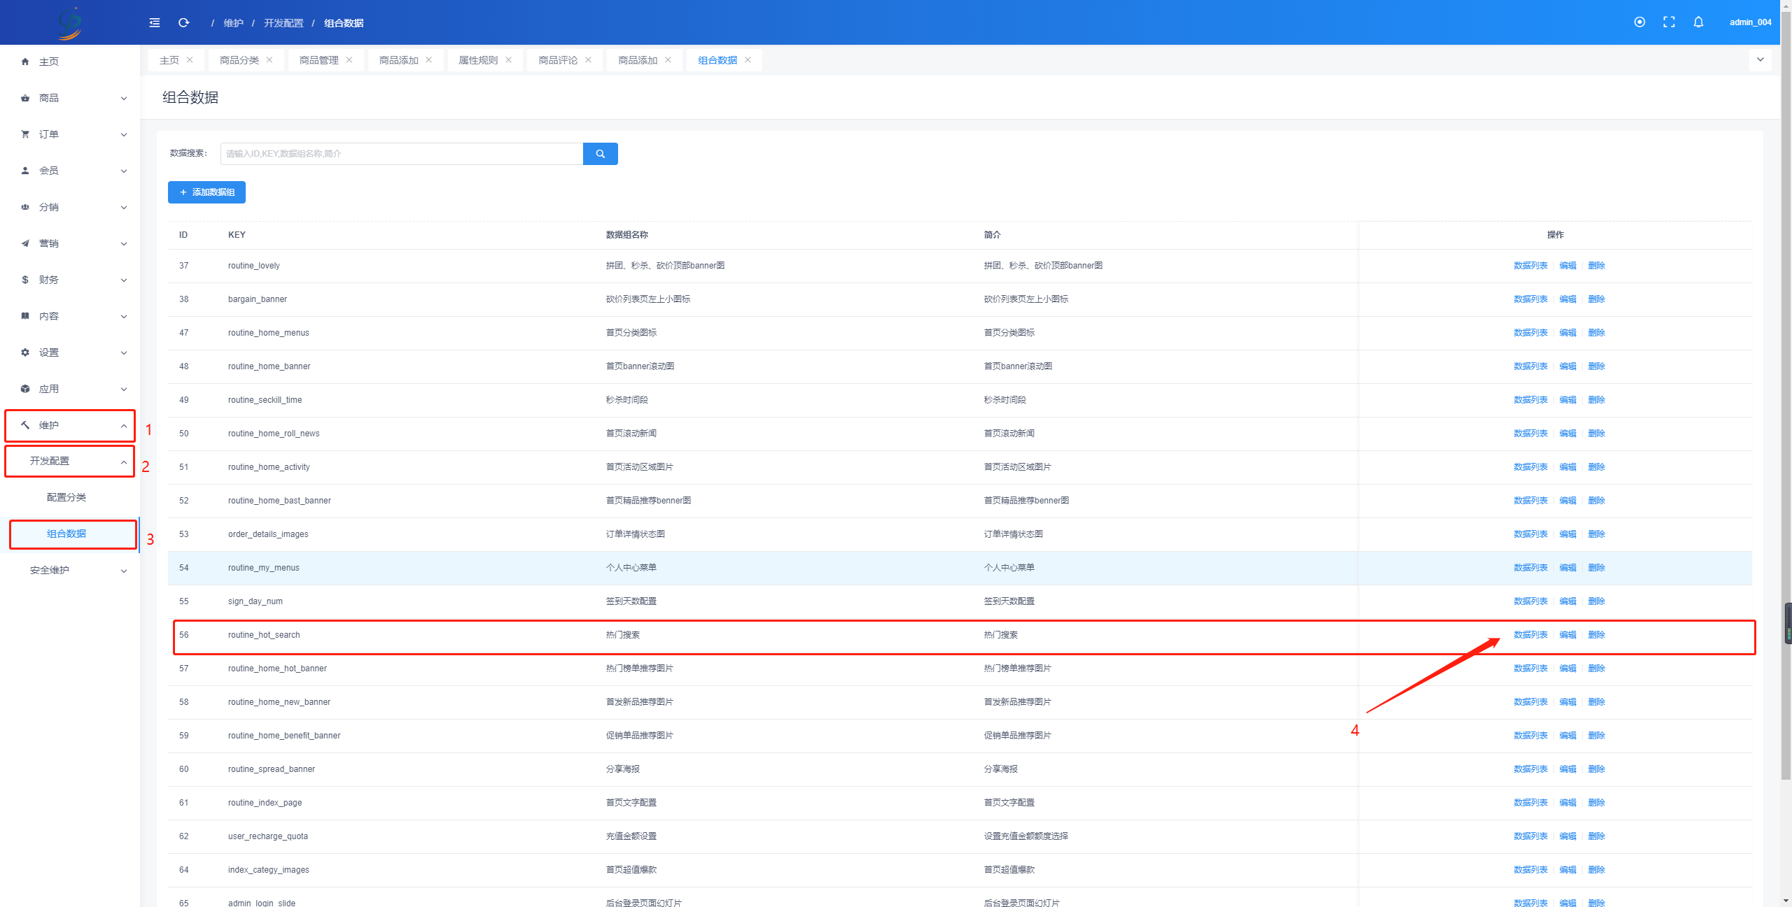Click the magnifier search button
Screen dimensions: 1792x907
[600, 154]
